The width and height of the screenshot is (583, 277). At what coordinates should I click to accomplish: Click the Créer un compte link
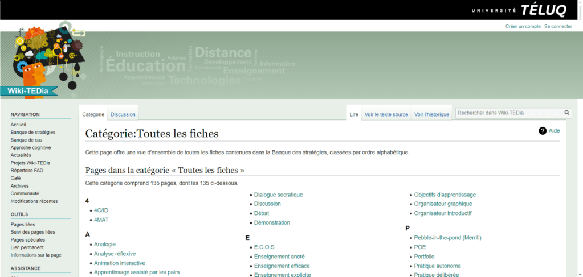coord(523,26)
